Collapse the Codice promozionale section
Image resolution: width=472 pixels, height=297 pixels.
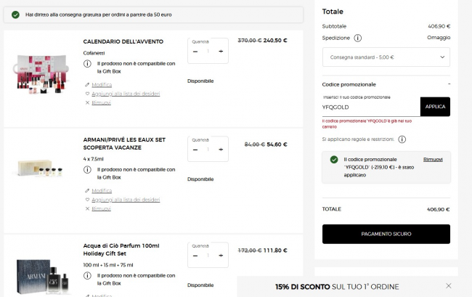(448, 84)
